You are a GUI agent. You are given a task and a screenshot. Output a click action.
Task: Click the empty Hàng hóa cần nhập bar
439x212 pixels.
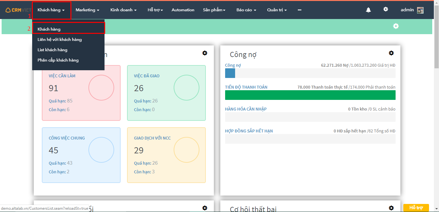[310, 117]
